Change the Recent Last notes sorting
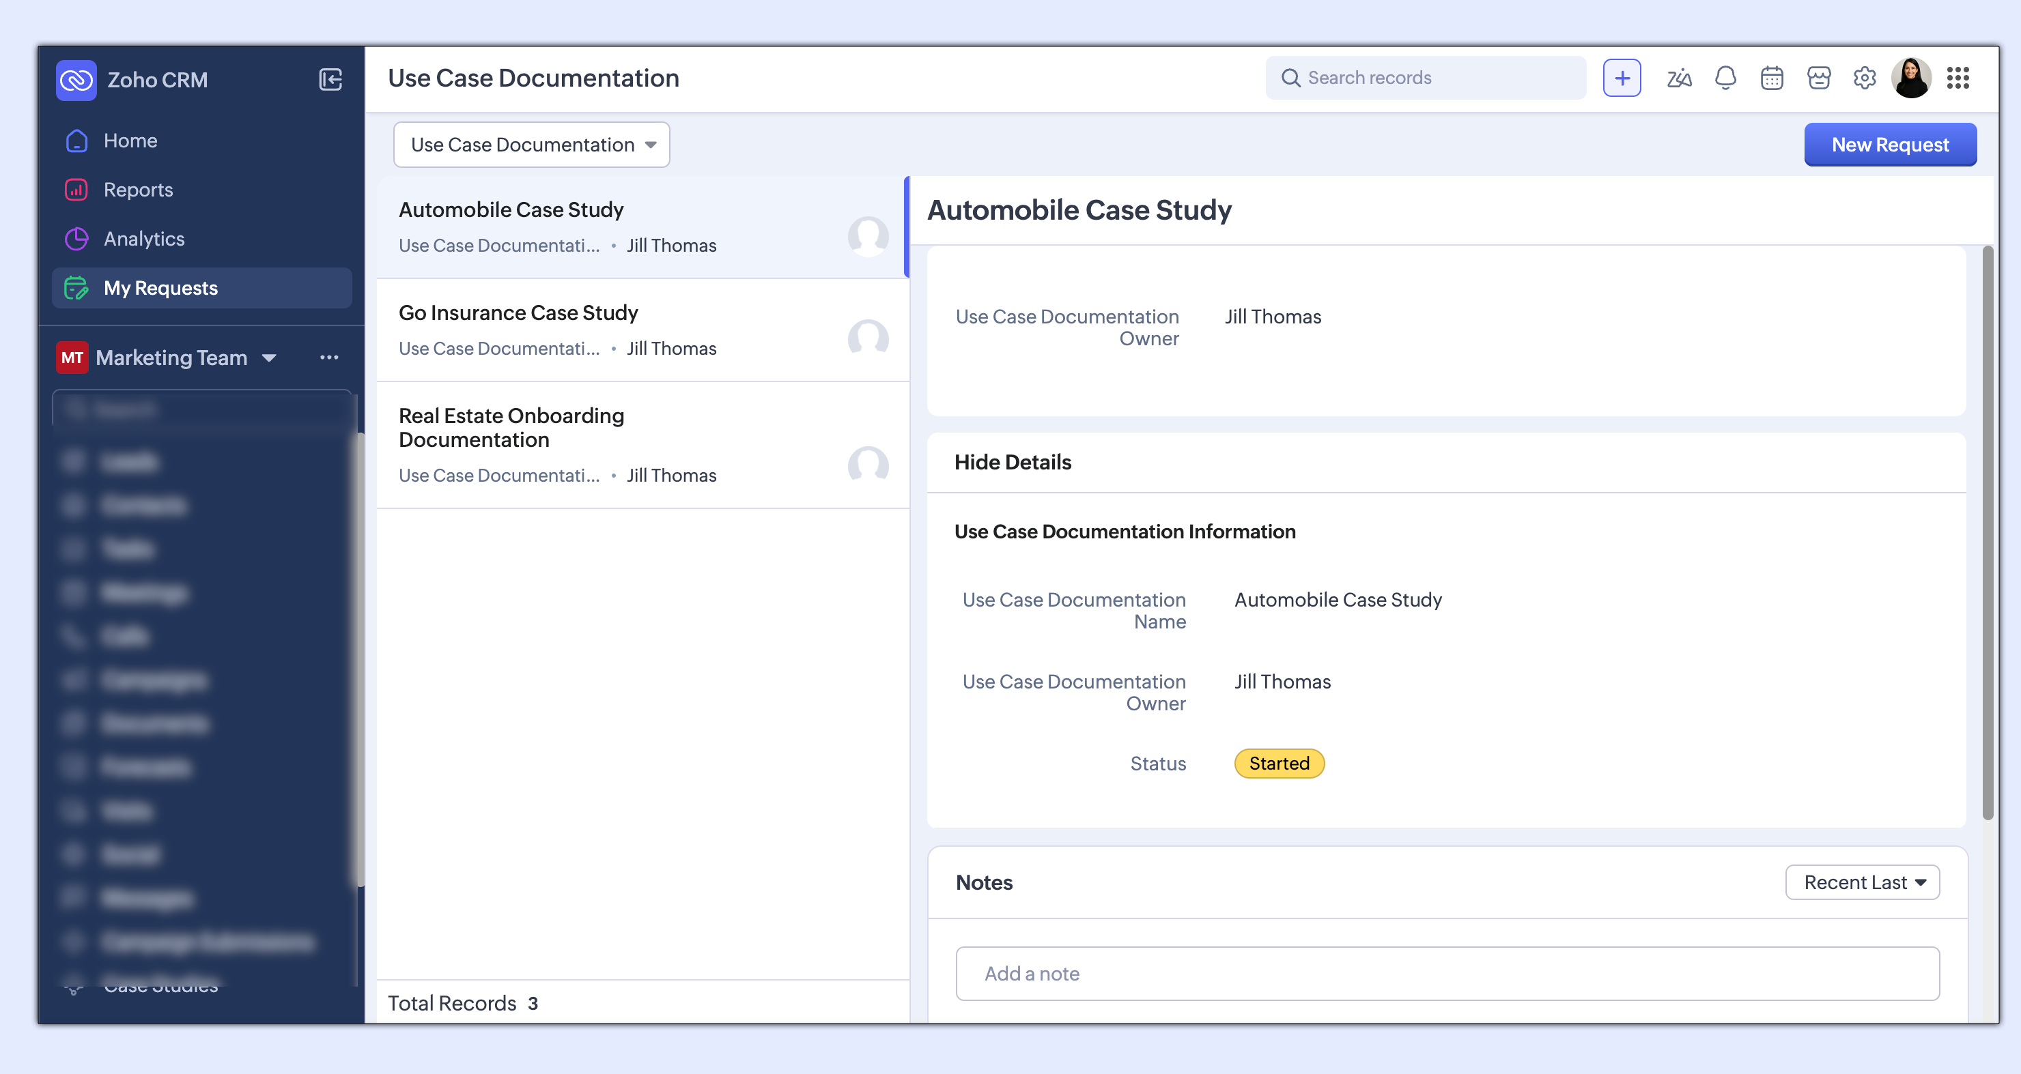 [1863, 882]
